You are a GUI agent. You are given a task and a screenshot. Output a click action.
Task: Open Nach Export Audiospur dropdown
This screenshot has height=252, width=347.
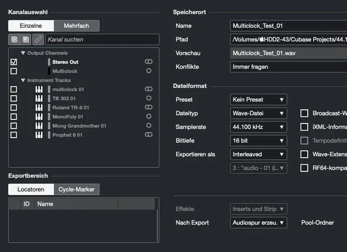[x=258, y=222]
